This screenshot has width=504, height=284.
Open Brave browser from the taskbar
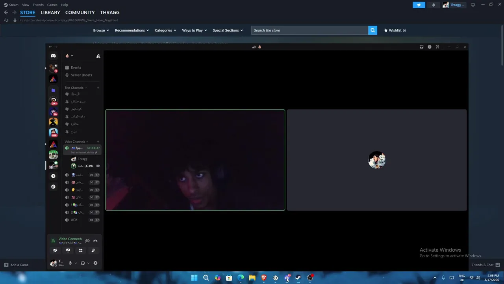[264, 278]
